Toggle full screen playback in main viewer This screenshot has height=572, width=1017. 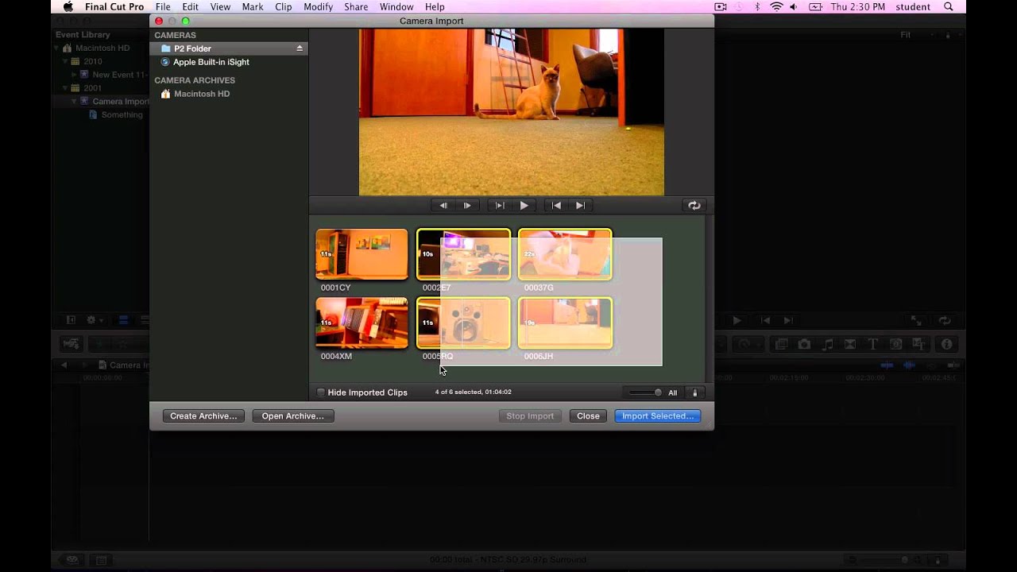(916, 320)
